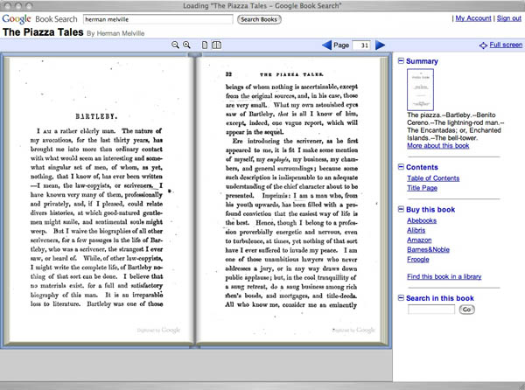Collapse the Search in this book section

[401, 297]
